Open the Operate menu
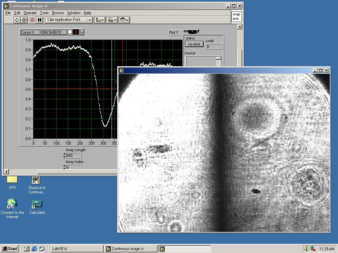Viewport: 338px width, 253px height. point(30,13)
